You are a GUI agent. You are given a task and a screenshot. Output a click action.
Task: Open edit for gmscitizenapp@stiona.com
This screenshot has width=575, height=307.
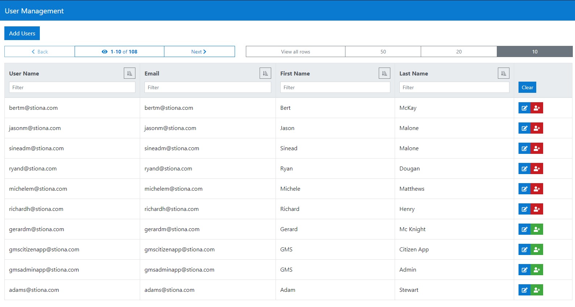tap(524, 250)
